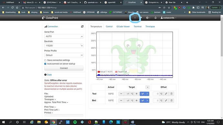Screen dimensions: 223x125
Task: Click the Bed offset input field
Action: point(156,101)
